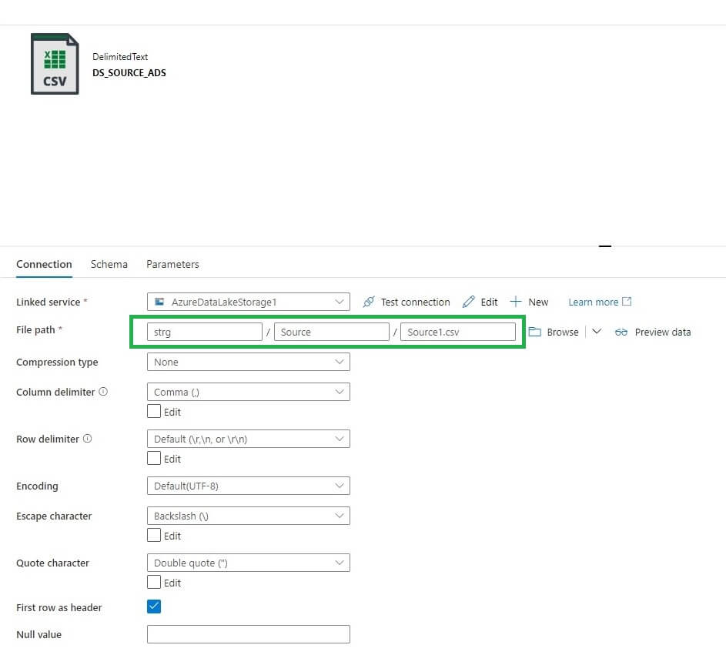
Task: Click the external link icon after Learn more
Action: click(627, 302)
